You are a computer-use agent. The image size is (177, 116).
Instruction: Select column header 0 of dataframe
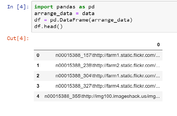pos(158,45)
